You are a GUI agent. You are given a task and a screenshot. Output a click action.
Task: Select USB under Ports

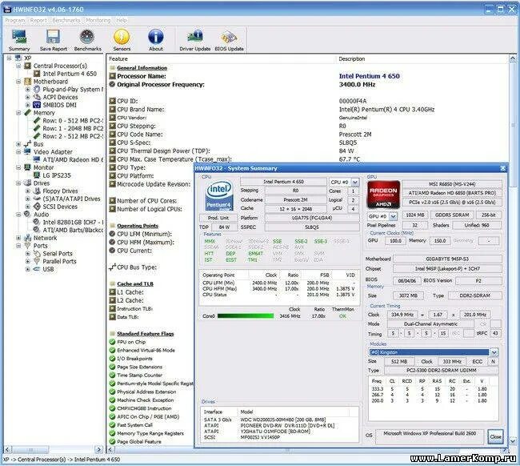48,269
